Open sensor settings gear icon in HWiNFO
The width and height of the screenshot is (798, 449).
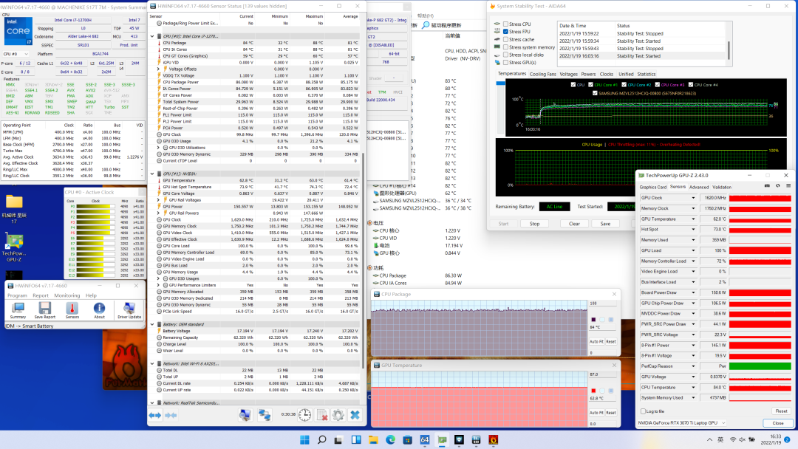[x=338, y=416]
